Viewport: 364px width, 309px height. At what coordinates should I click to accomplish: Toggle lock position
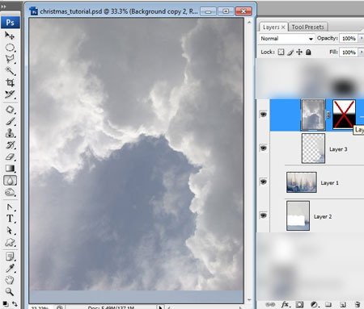tap(299, 52)
